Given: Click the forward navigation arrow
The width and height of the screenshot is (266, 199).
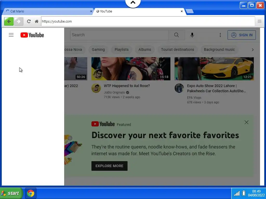Looking at the screenshot, I should click(19, 22).
